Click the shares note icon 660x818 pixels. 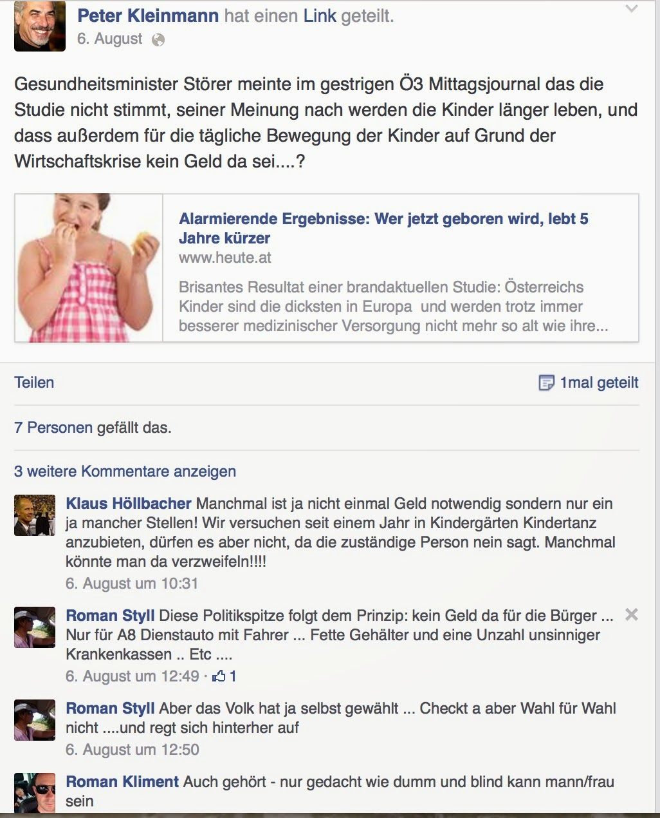click(546, 383)
